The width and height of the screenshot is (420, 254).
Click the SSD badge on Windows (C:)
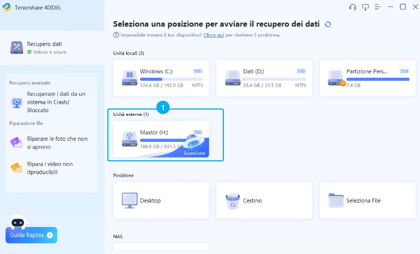coord(198,71)
